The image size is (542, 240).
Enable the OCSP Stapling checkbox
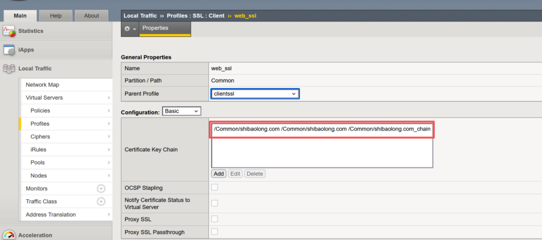(215, 188)
